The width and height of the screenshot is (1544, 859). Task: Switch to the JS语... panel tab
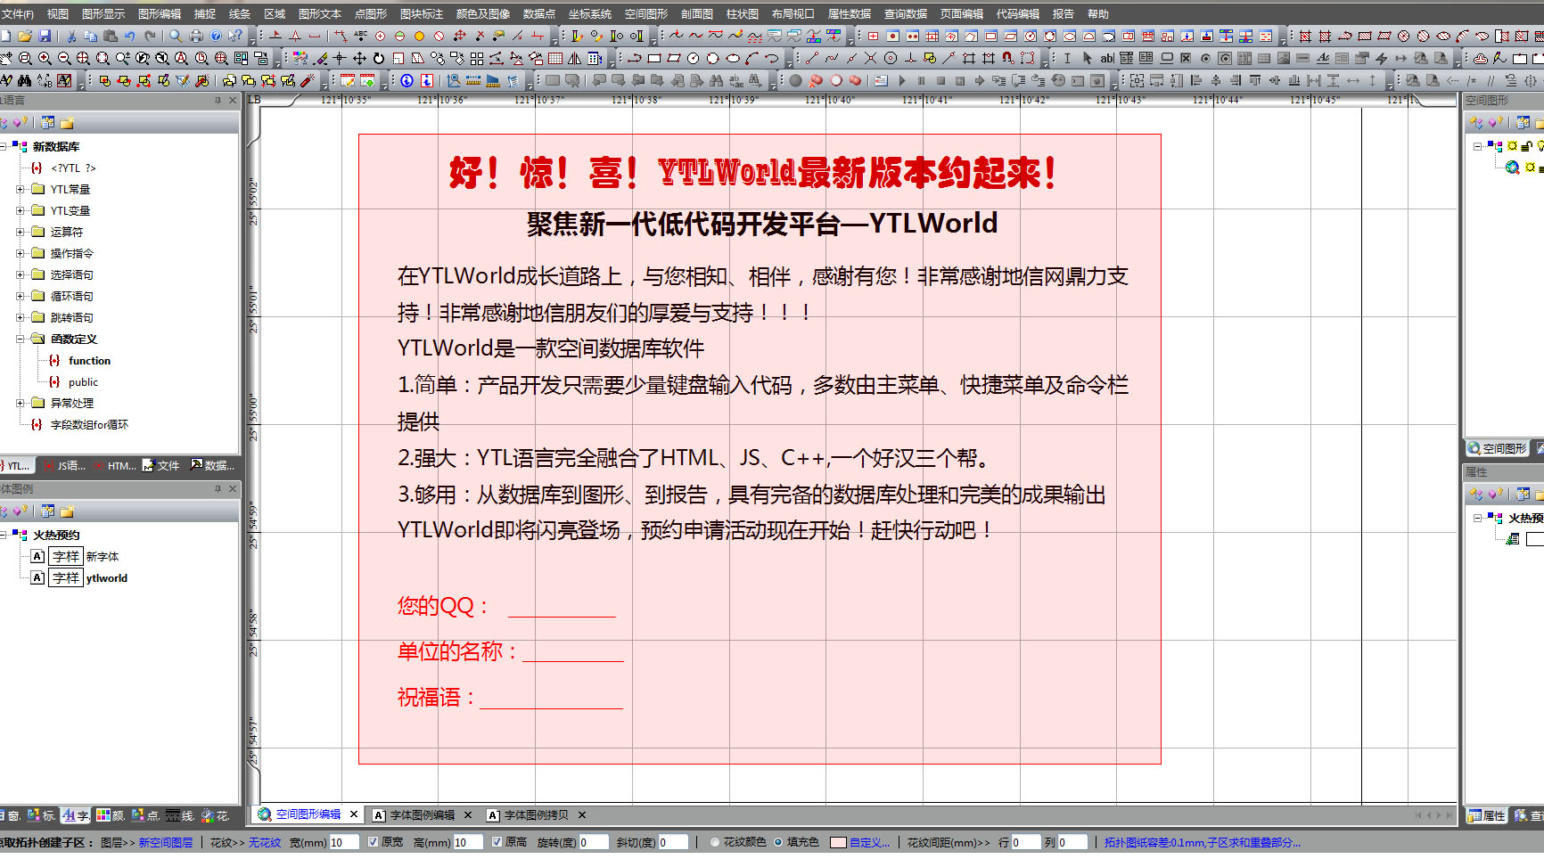[x=65, y=466]
